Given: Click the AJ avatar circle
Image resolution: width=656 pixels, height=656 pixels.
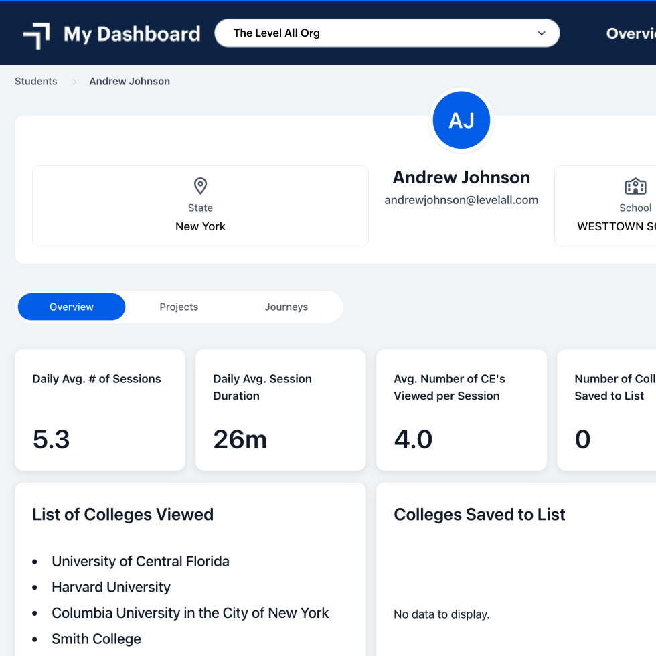Looking at the screenshot, I should tap(461, 120).
